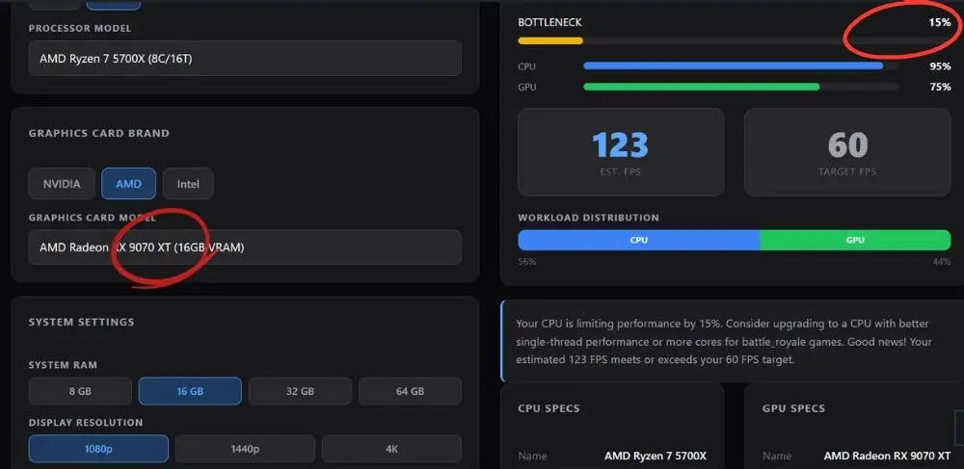Viewport: 964px width, 469px height.
Task: Set display resolution to 4K
Action: [391, 449]
